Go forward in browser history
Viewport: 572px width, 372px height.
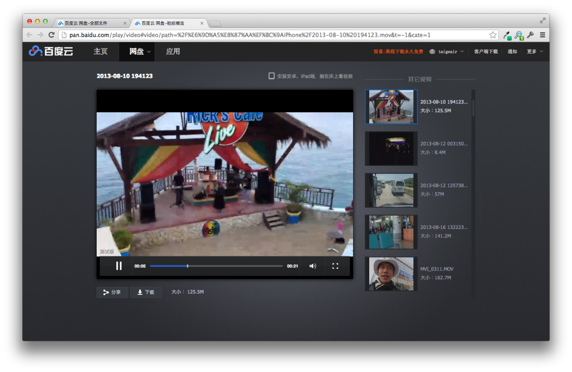click(x=40, y=35)
